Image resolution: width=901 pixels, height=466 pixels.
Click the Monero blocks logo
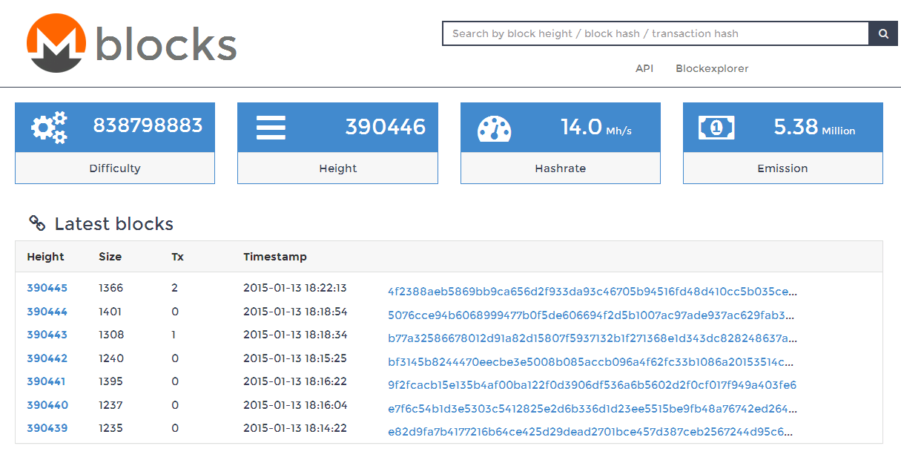(x=131, y=43)
